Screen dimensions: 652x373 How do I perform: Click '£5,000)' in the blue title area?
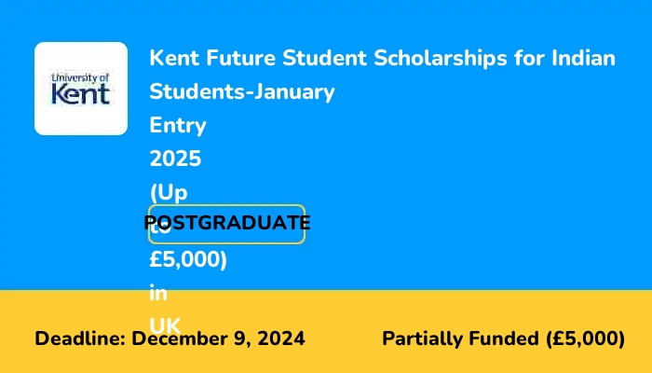click(x=189, y=260)
